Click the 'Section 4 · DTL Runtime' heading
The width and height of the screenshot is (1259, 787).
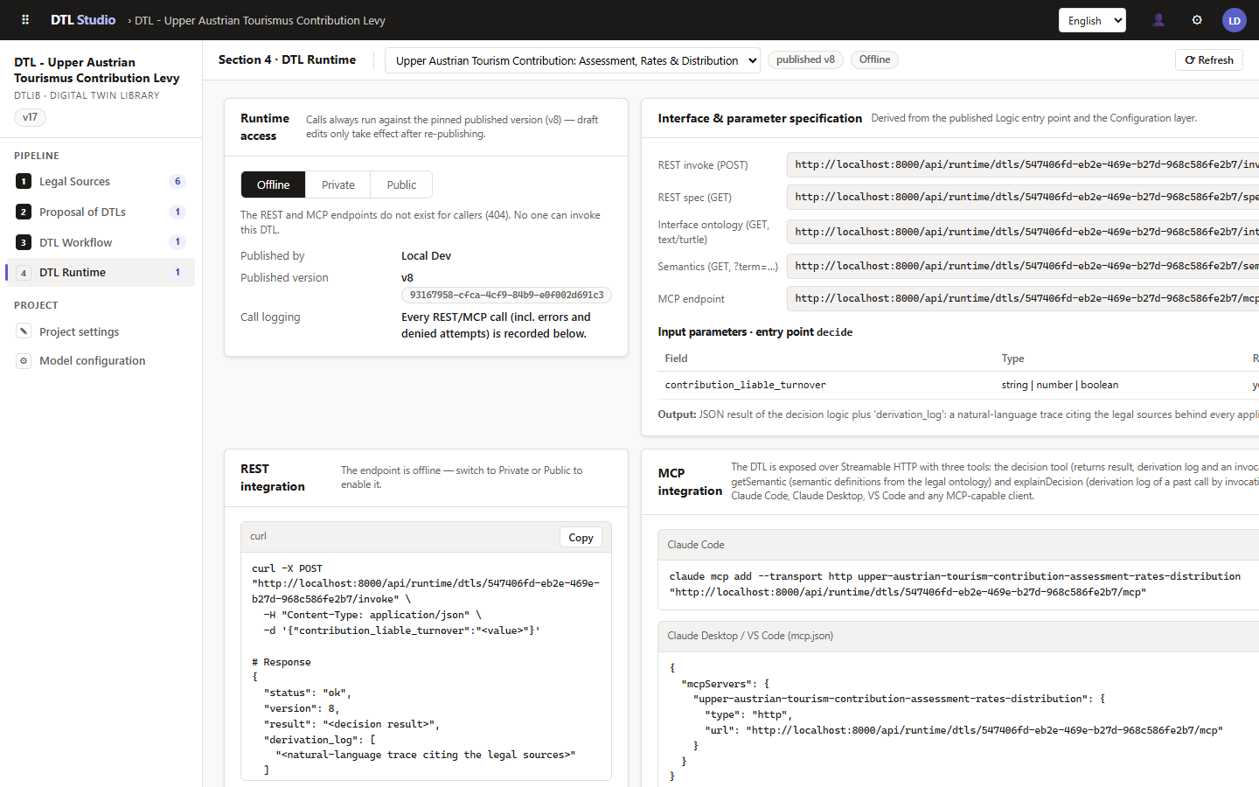coord(287,59)
